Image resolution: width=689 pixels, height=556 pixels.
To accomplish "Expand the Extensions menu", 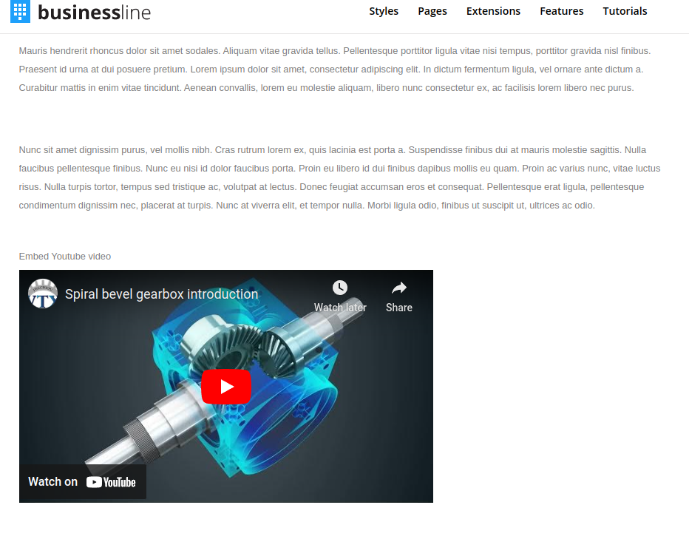I will pos(493,11).
